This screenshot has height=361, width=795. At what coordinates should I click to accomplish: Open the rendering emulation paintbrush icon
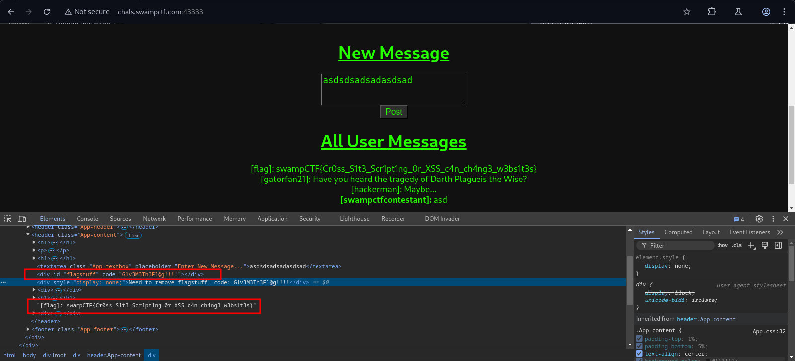pyautogui.click(x=765, y=245)
